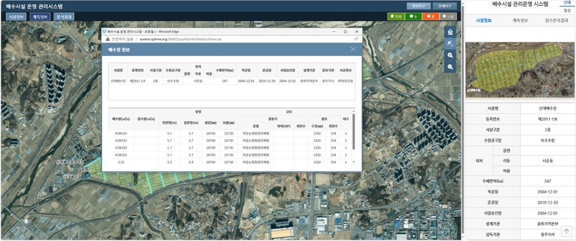Click the 청선지구 district button
Screen dimensions: 576x241
click(419, 5)
